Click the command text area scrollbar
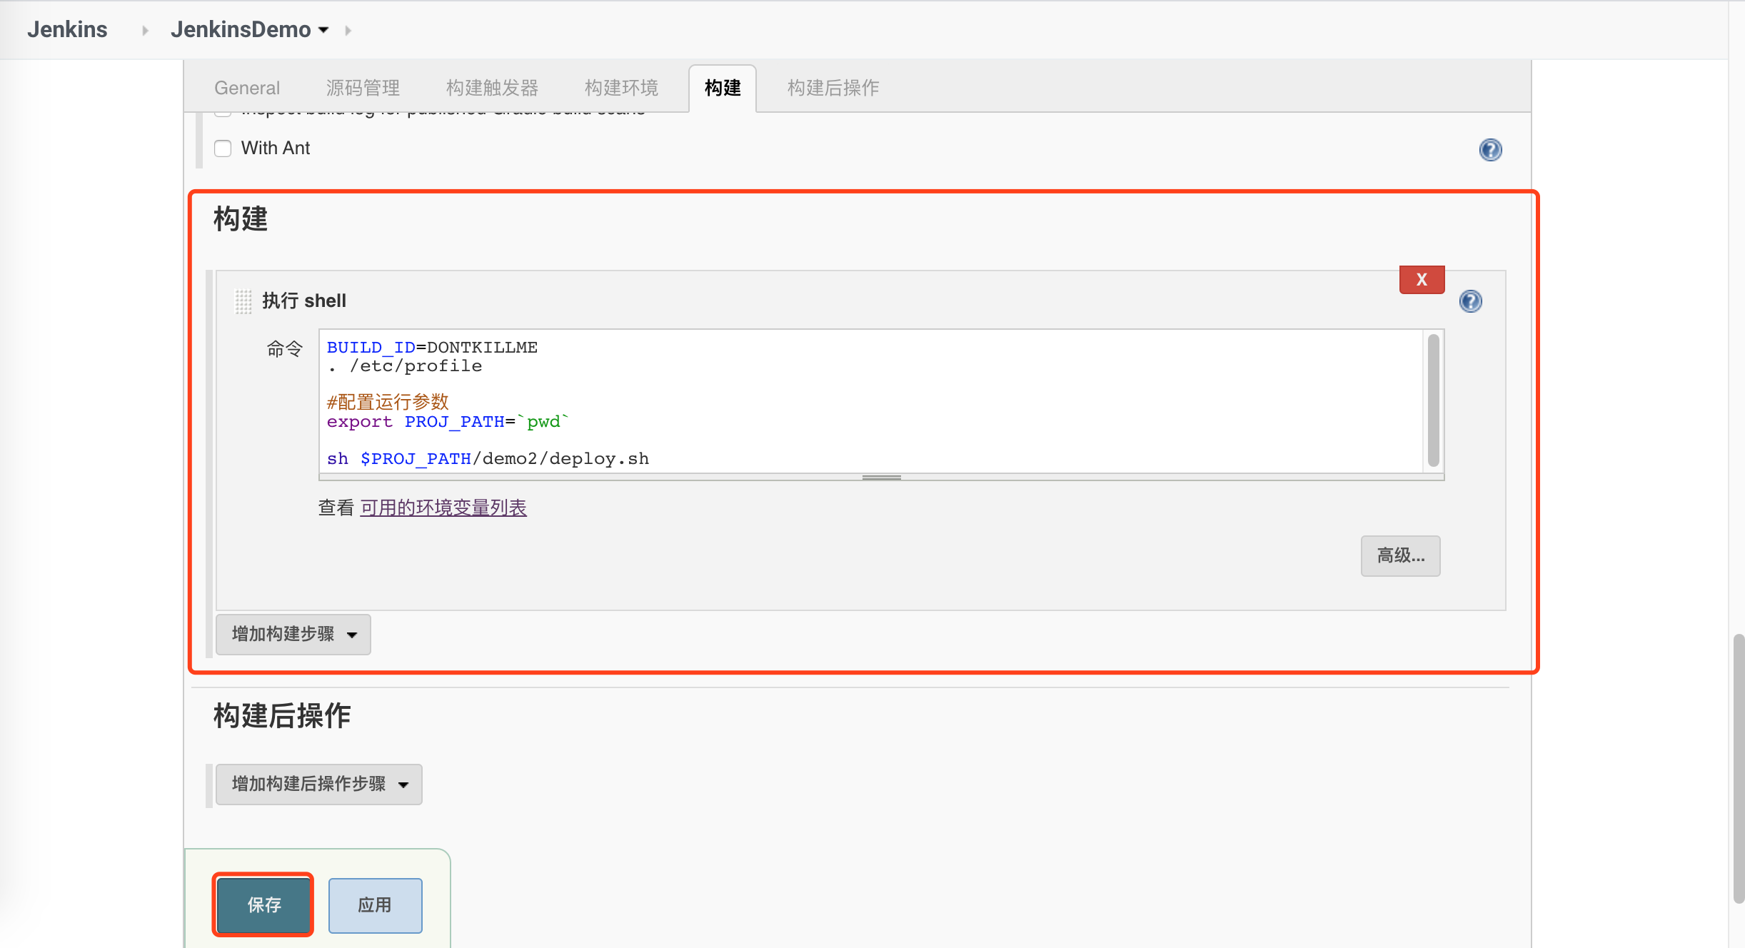1745x948 pixels. 1433,400
